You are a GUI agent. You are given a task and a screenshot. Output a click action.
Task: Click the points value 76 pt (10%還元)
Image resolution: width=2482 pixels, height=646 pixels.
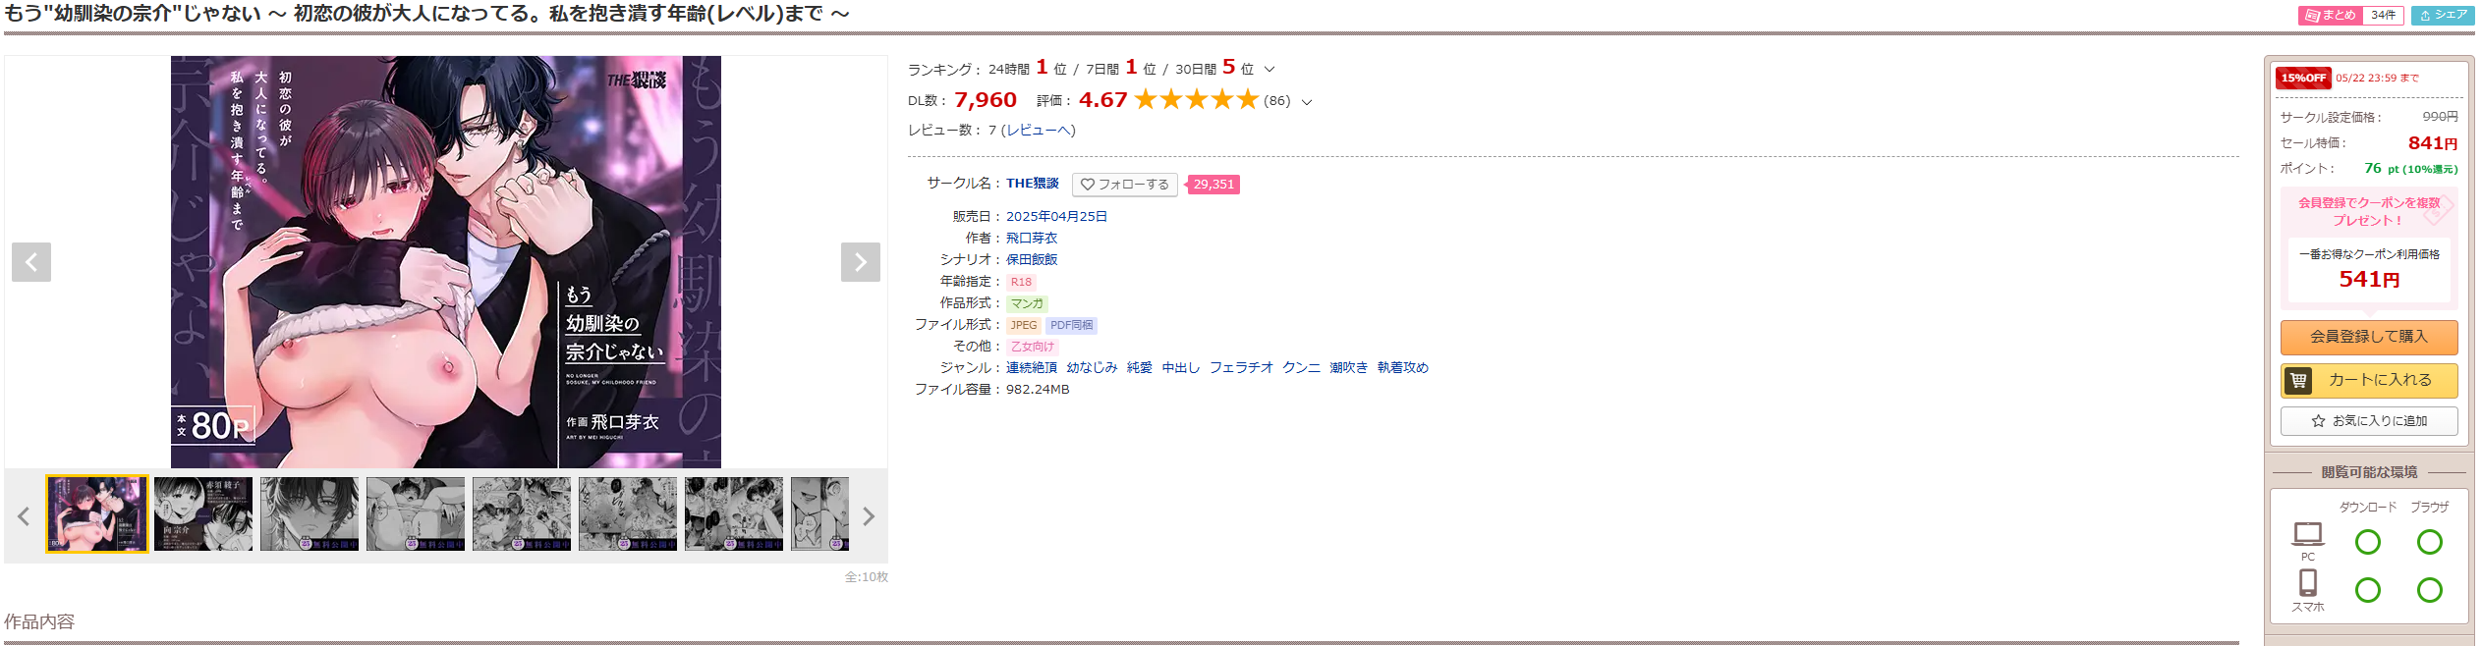(x=2411, y=169)
